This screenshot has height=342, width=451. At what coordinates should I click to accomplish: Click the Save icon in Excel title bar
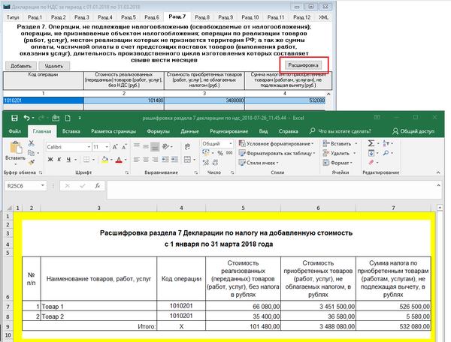14,118
